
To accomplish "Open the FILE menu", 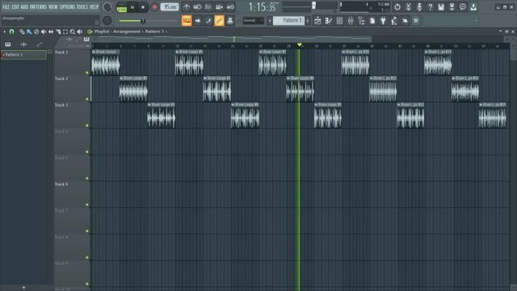I will (6, 7).
